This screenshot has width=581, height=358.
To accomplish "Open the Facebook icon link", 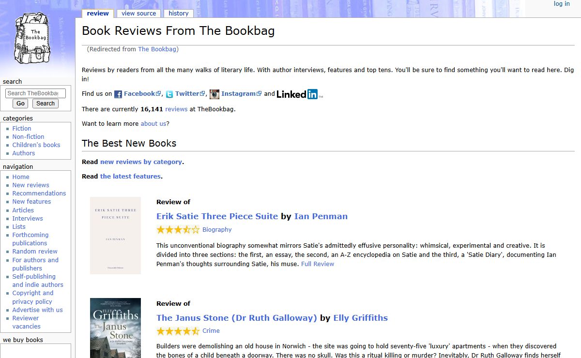I will click(x=118, y=94).
